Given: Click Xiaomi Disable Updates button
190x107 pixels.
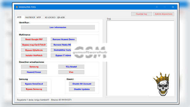Looking at the screenshot, I should (x=82, y=89).
